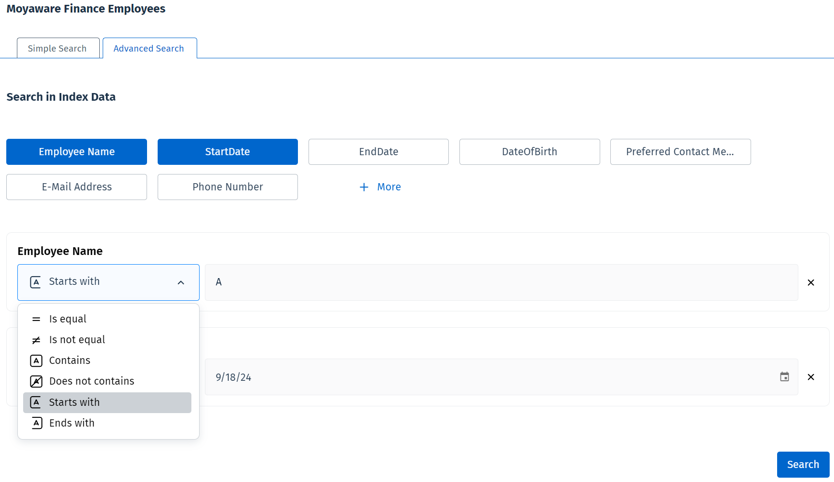Viewport: 834px width, 482px height.
Task: Select the Advanced Search tab
Action: click(149, 48)
